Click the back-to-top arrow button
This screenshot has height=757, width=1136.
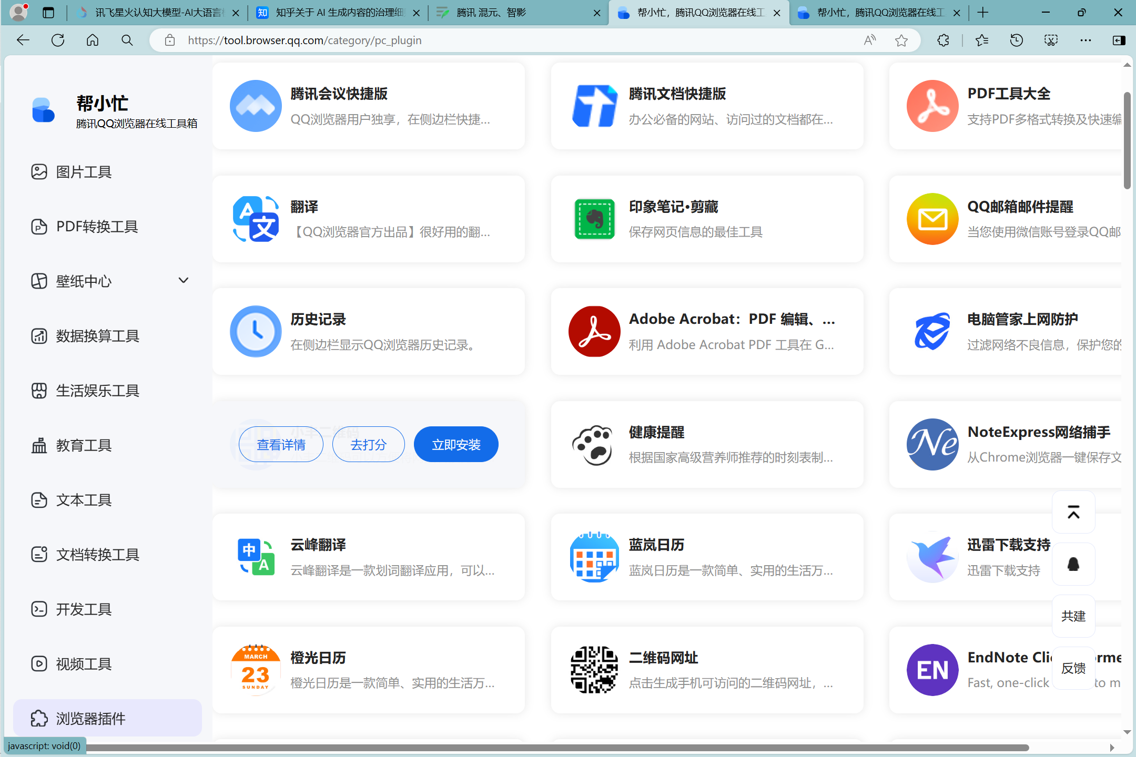1073,512
